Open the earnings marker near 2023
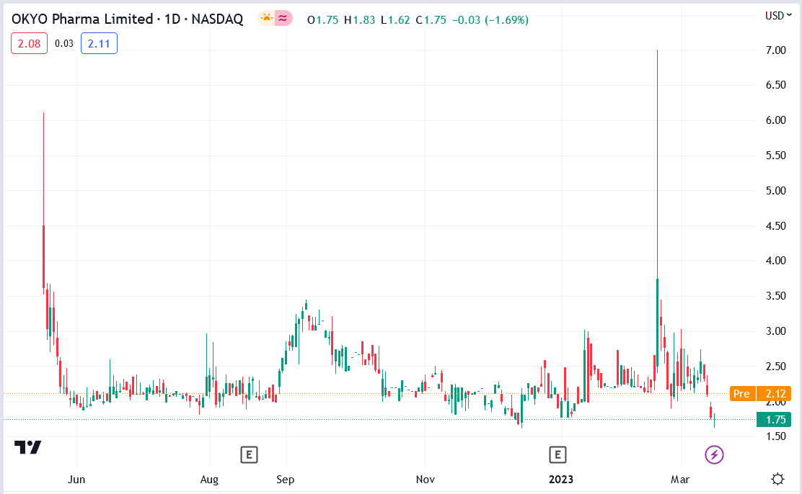802x494 pixels. point(558,454)
